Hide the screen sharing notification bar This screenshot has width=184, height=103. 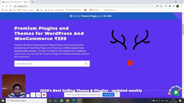[x=117, y=95]
